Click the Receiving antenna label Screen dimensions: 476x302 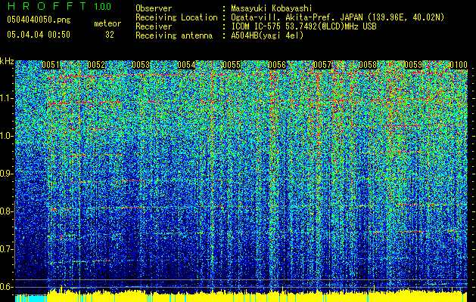pyautogui.click(x=174, y=35)
